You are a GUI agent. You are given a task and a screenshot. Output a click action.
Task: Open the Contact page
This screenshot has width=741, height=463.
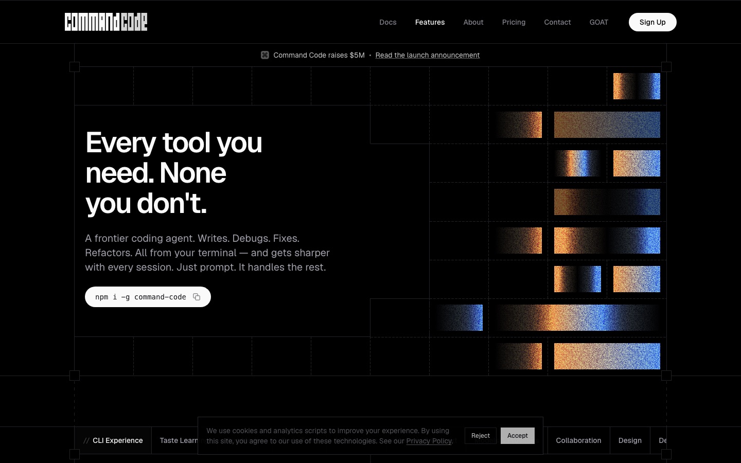pyautogui.click(x=558, y=22)
